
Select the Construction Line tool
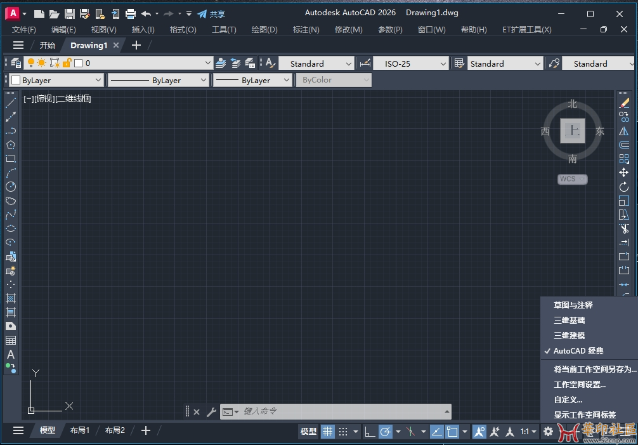point(11,117)
